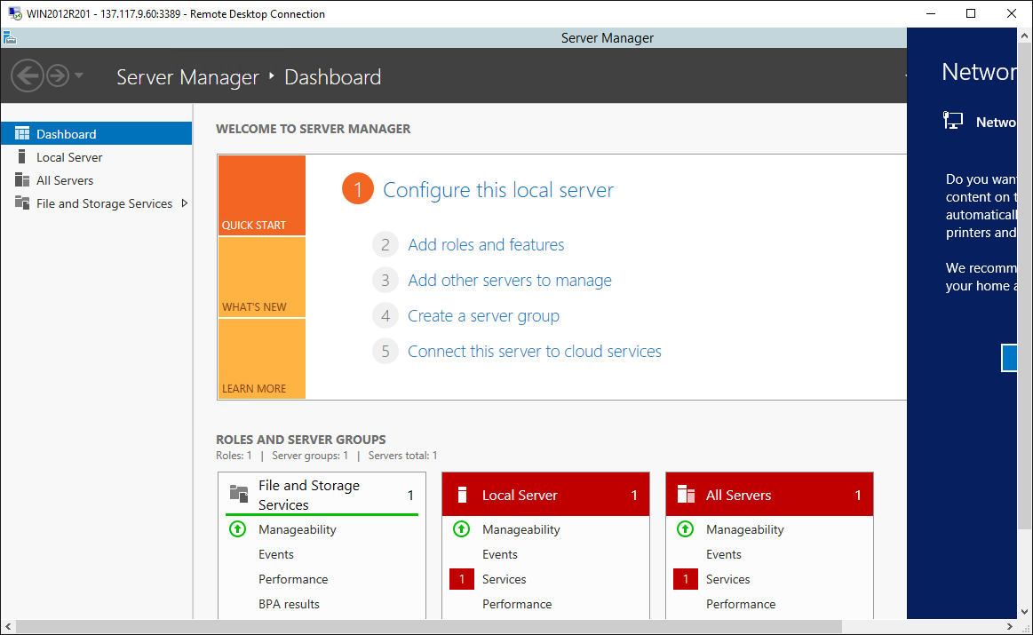Click Manageability in Local Server tile

coord(521,529)
